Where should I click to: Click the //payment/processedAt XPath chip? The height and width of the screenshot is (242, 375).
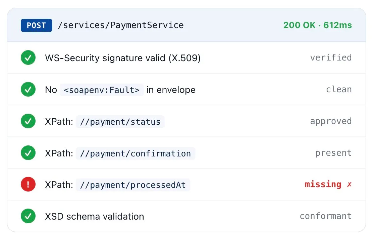coord(133,185)
